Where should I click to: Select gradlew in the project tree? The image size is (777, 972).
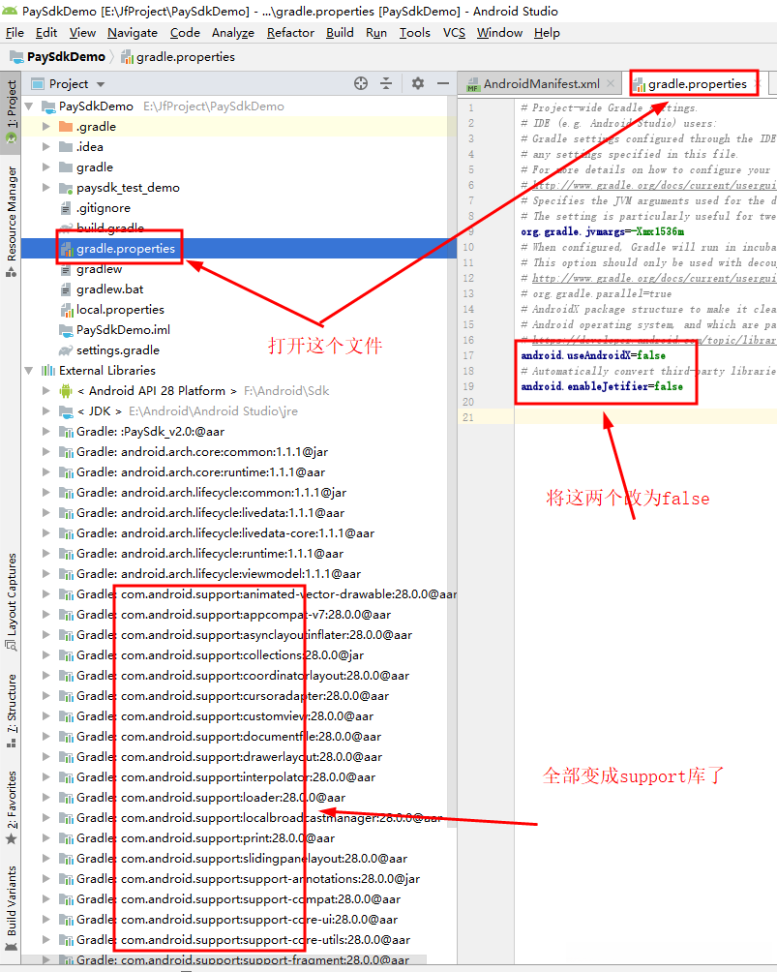(x=99, y=269)
